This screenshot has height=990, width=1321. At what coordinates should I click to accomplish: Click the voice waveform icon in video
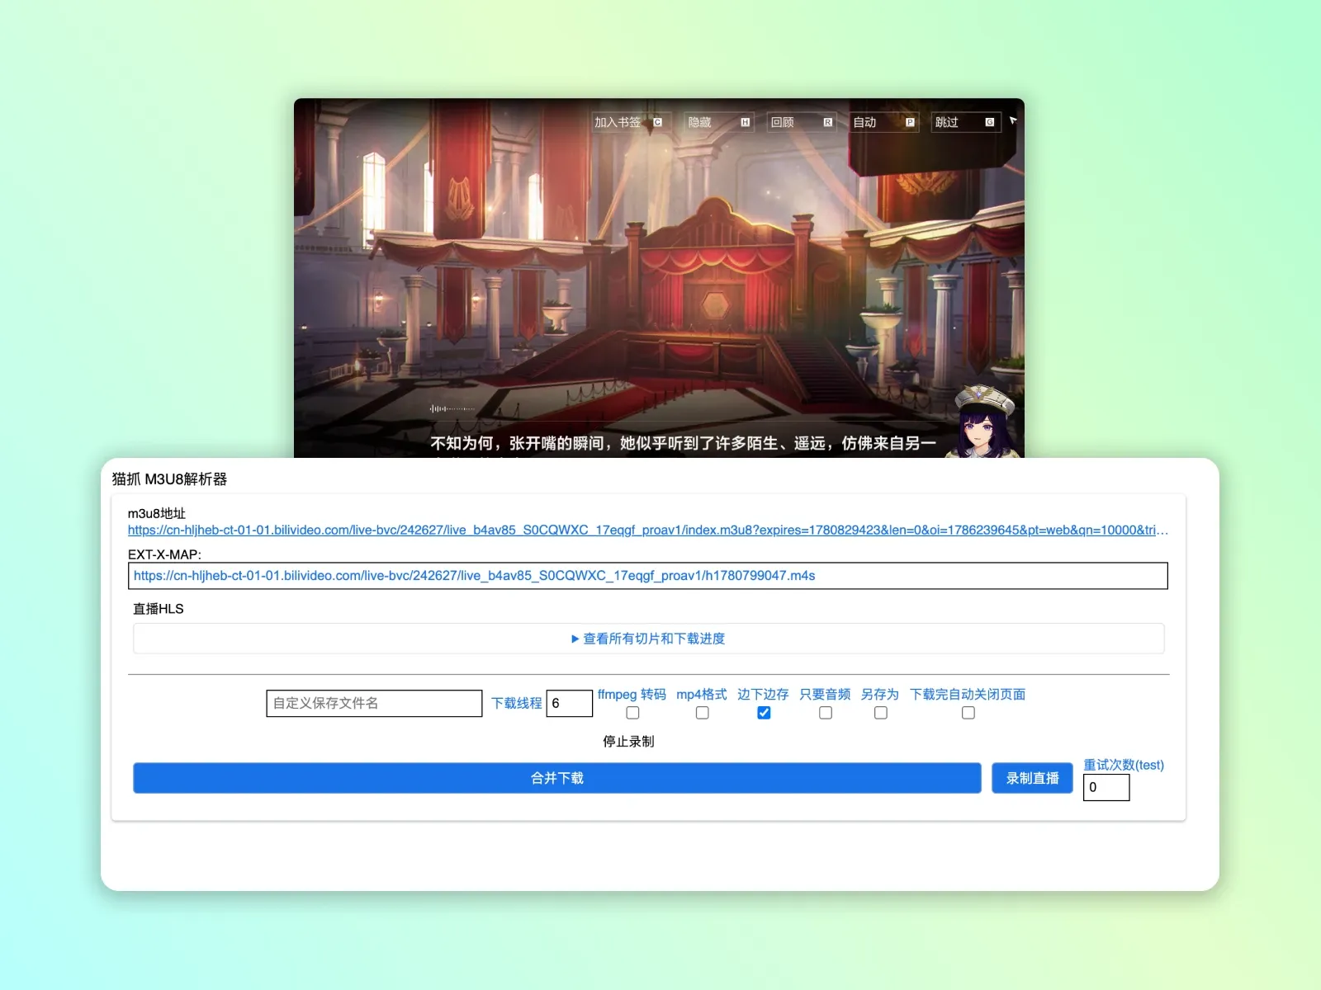coord(452,408)
